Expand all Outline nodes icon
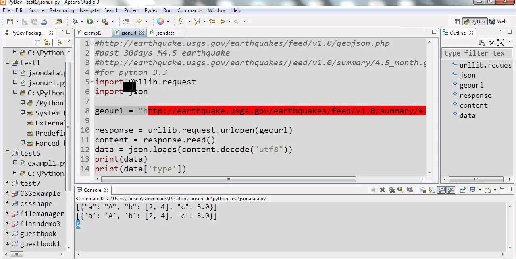Viewport: 516px width, 259px height. (501, 43)
